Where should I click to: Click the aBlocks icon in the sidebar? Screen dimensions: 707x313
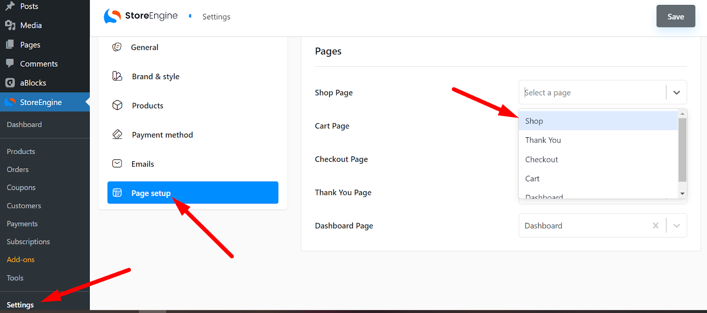10,83
